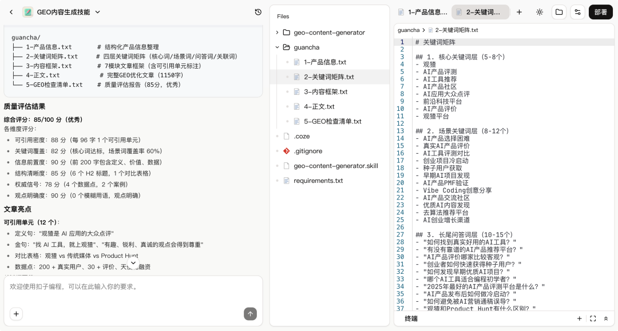The height and width of the screenshot is (331, 618).
Task: Click the back arrow in chat header
Action: (x=11, y=12)
